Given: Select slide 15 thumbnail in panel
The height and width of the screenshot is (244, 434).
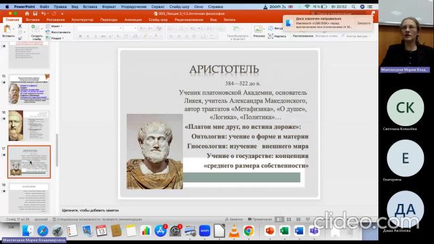Looking at the screenshot, I should [x=29, y=89].
